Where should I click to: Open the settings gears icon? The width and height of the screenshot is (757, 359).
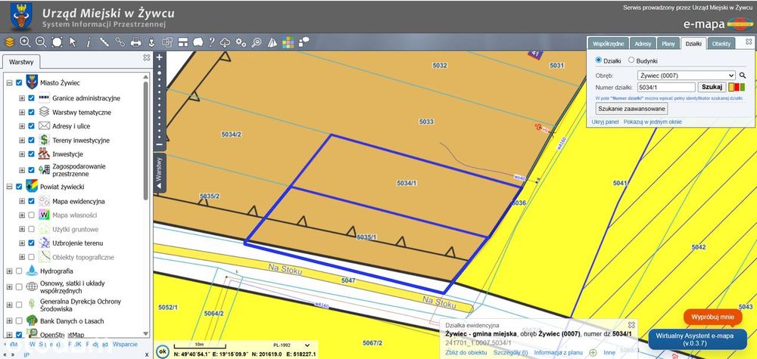[x=241, y=42]
